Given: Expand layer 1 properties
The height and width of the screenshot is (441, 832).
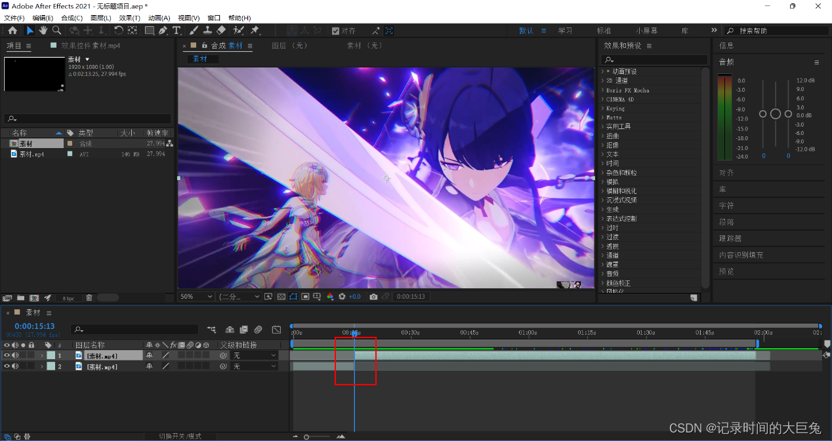Looking at the screenshot, I should click(42, 356).
